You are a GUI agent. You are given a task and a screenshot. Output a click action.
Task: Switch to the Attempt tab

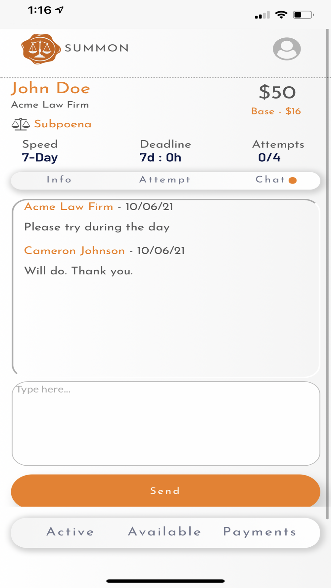click(165, 180)
